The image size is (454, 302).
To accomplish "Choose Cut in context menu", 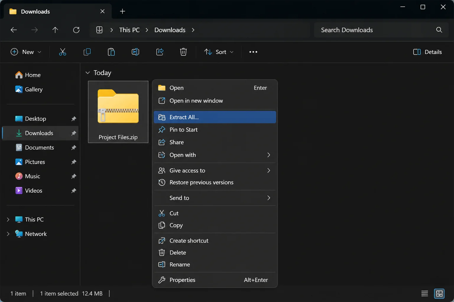I will pyautogui.click(x=215, y=213).
